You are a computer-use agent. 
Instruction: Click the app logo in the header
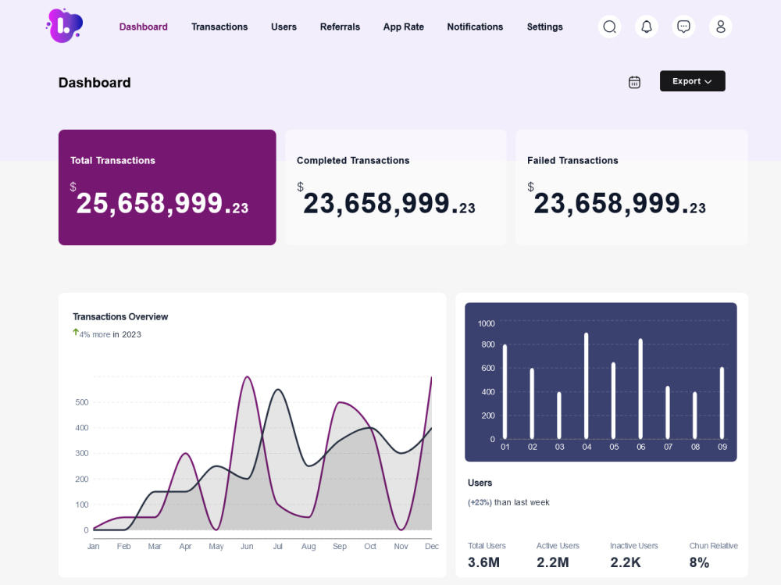[64, 26]
